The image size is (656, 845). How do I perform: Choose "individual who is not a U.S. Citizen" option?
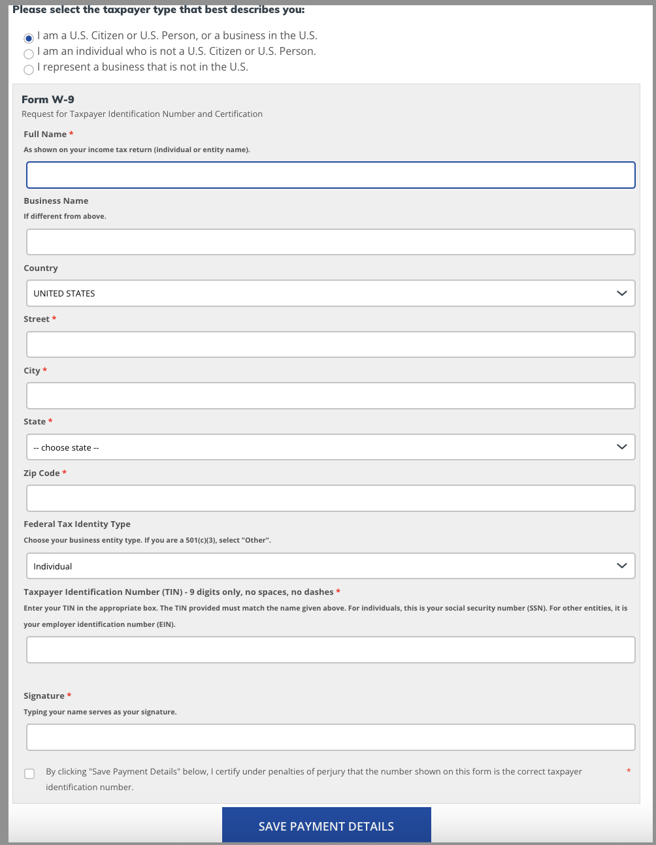coord(28,54)
